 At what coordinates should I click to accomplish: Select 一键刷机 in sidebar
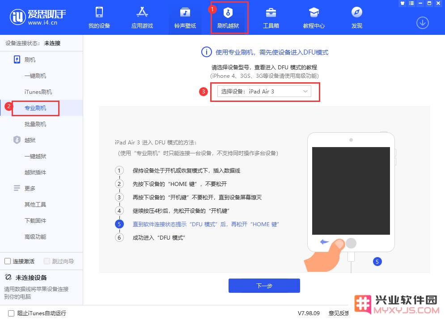coord(35,76)
